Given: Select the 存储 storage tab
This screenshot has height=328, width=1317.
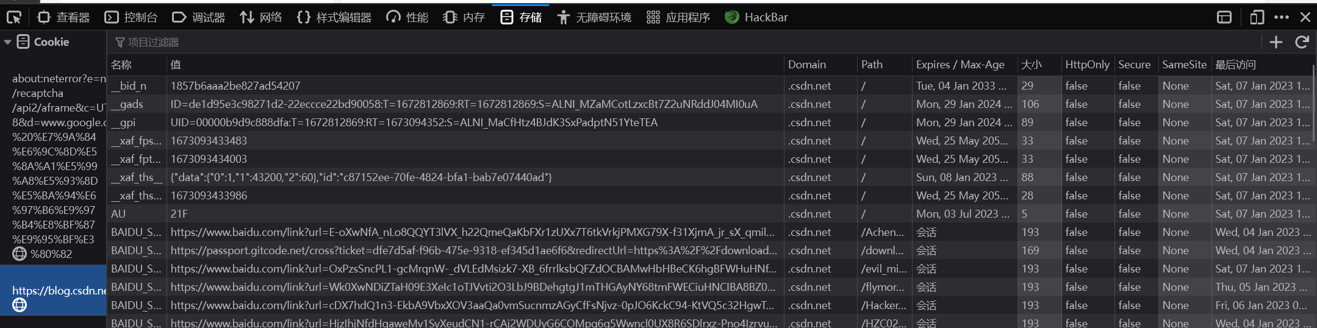Looking at the screenshot, I should pyautogui.click(x=520, y=17).
